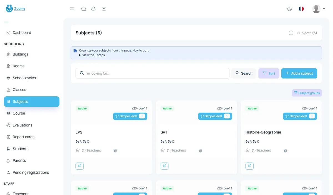Open the user avatar dropdown menu
This screenshot has height=195, width=333.
(x=318, y=9)
